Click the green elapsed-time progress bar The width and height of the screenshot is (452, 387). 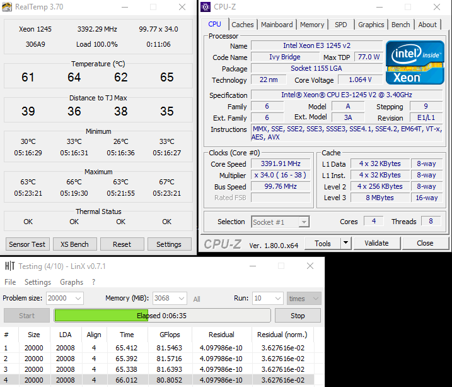click(x=162, y=316)
